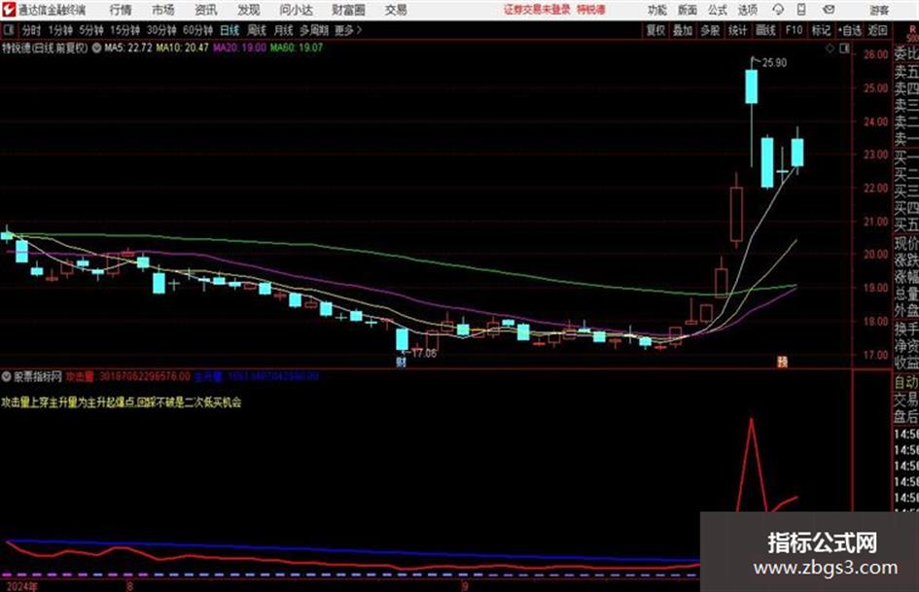This screenshot has width=919, height=592.
Task: Open the 选项 menu
Action: tap(747, 10)
